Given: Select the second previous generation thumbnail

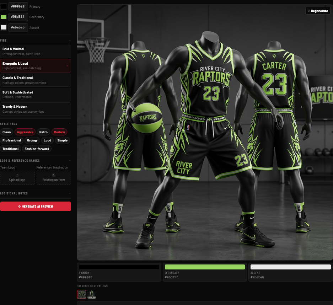Looking at the screenshot, I should pyautogui.click(x=92, y=294).
